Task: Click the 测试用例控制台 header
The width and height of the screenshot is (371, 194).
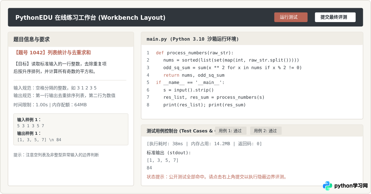Action: point(181,131)
